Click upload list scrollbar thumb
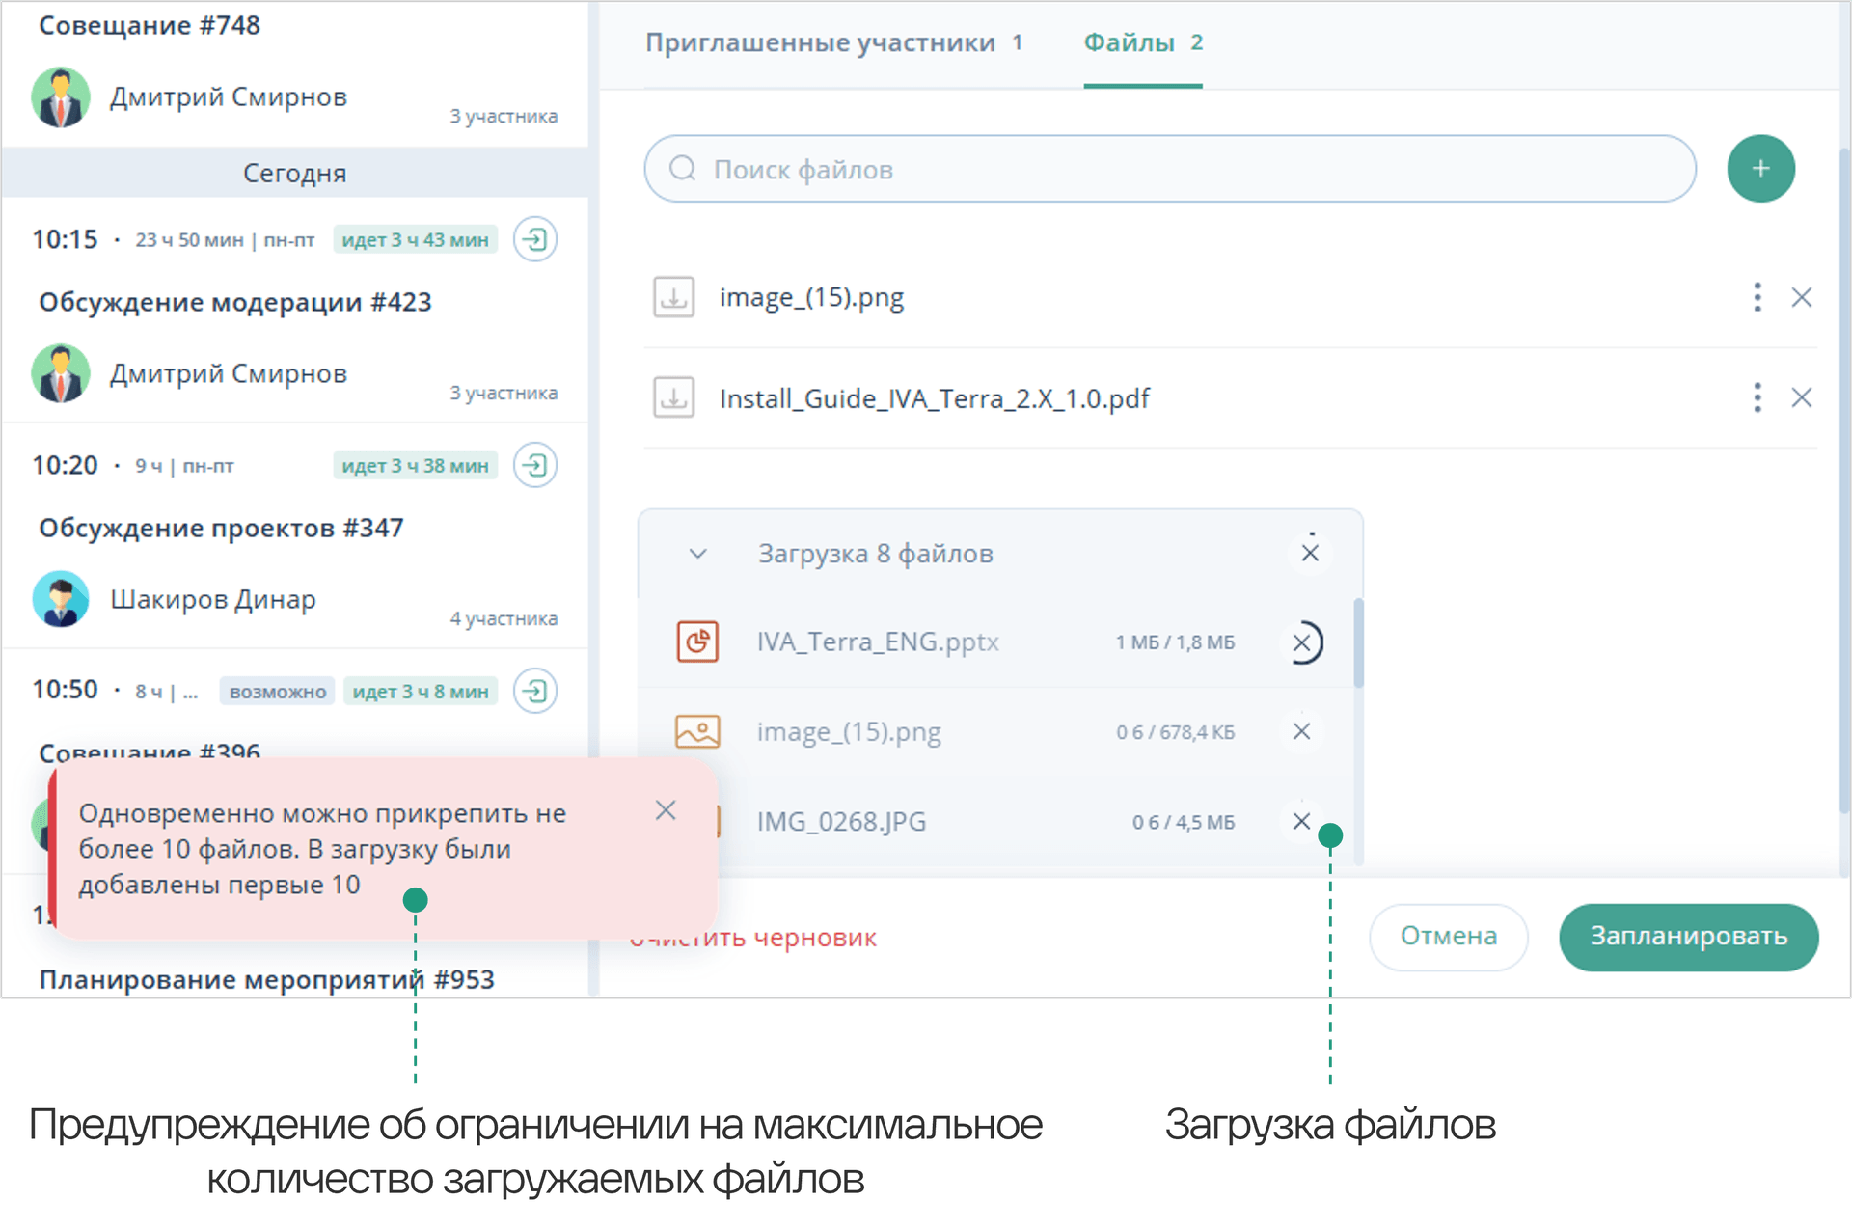 pos(1358,642)
